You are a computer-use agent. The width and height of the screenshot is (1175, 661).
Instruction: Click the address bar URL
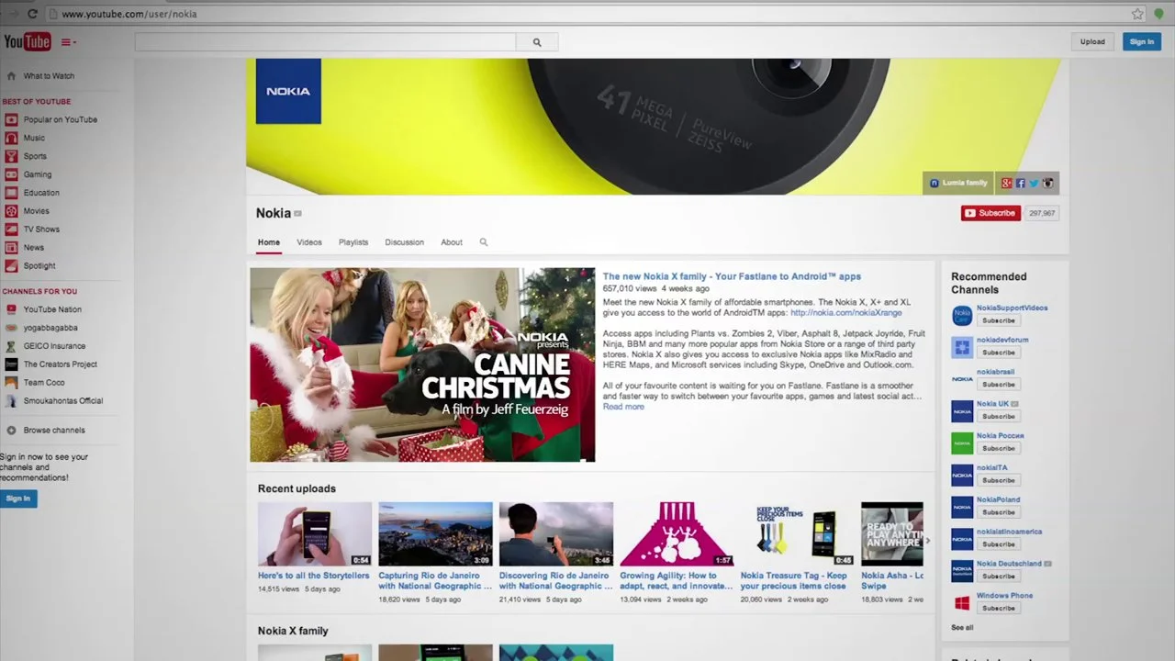129,14
